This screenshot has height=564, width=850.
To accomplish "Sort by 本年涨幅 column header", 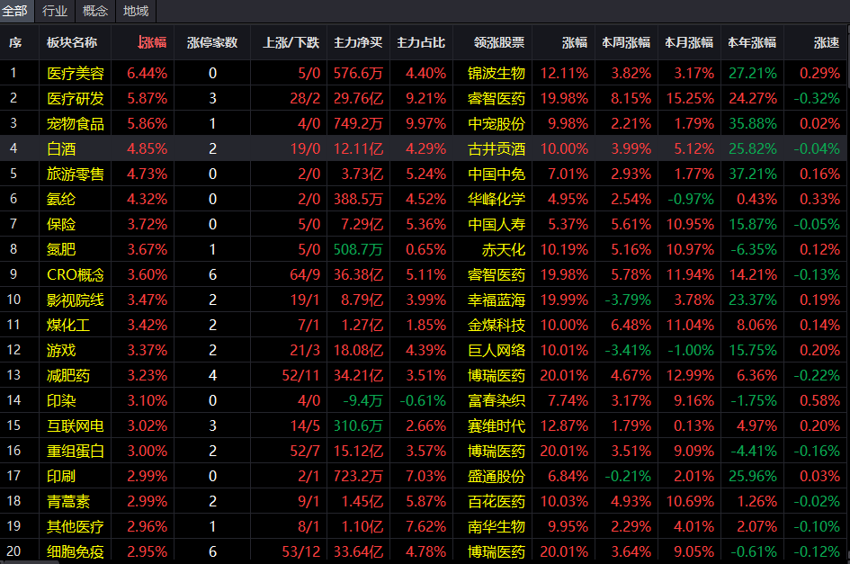I will (x=752, y=42).
